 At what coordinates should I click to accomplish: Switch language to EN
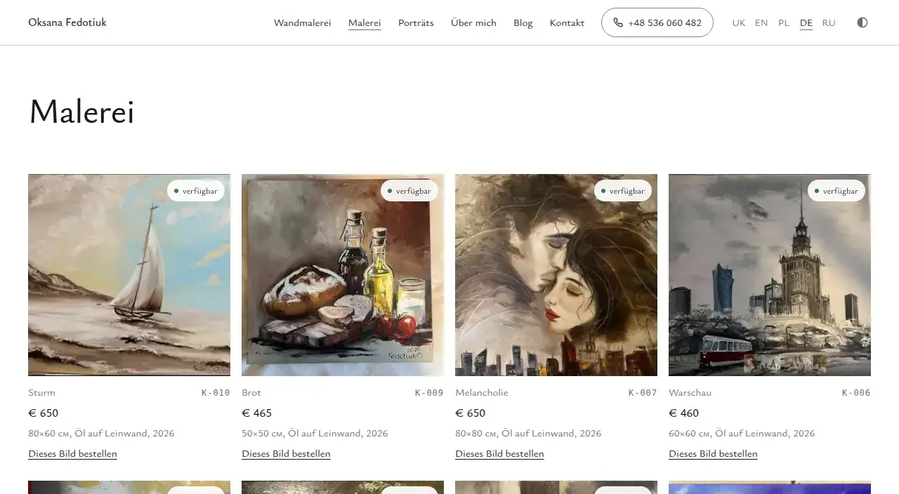[x=761, y=22]
